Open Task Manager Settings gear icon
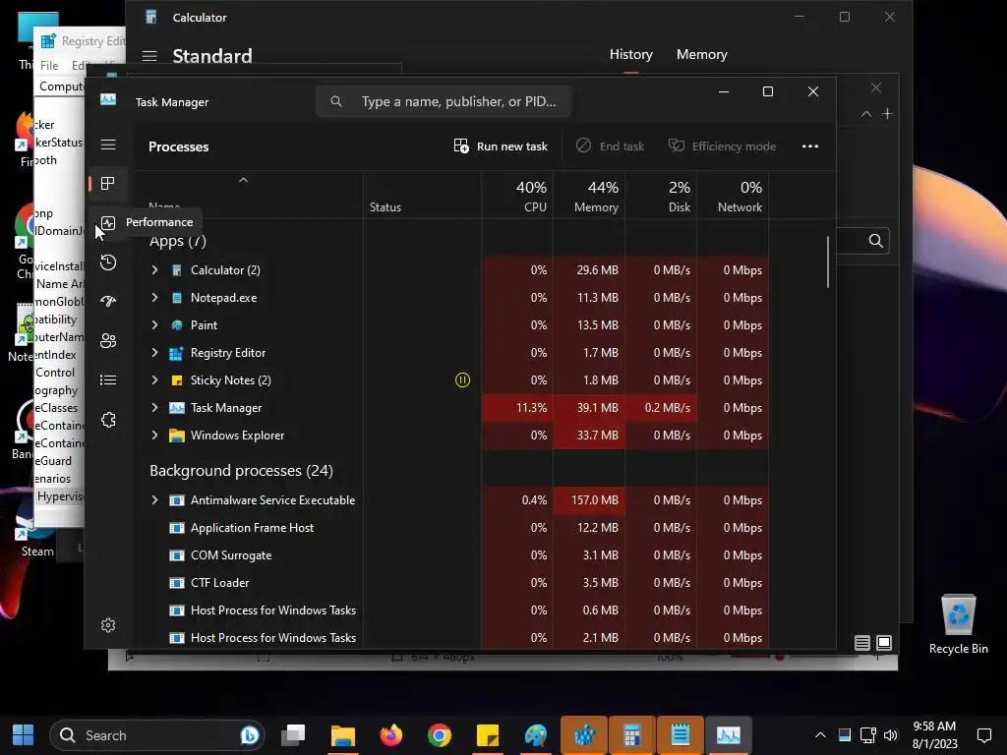 pos(108,625)
